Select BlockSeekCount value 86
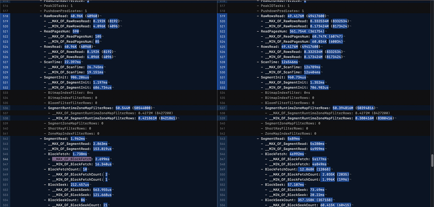 [83, 200]
